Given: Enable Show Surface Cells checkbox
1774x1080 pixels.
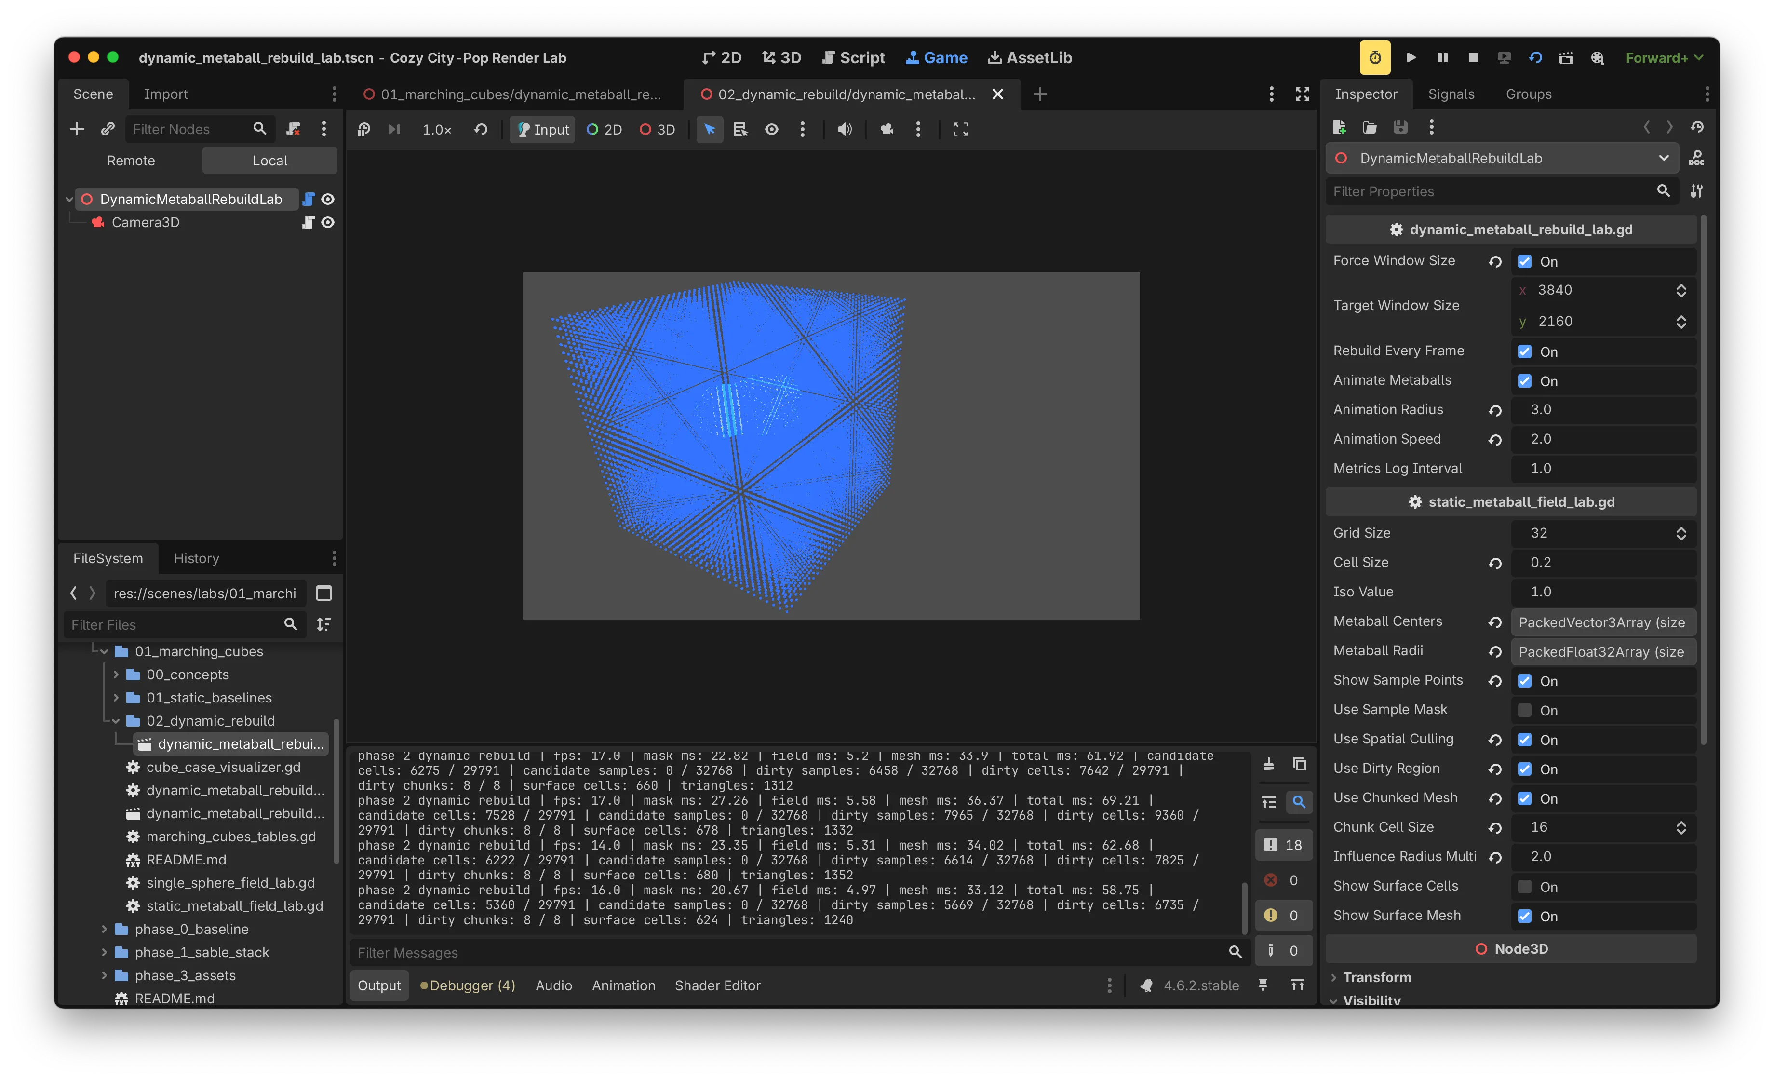Looking at the screenshot, I should tap(1524, 886).
